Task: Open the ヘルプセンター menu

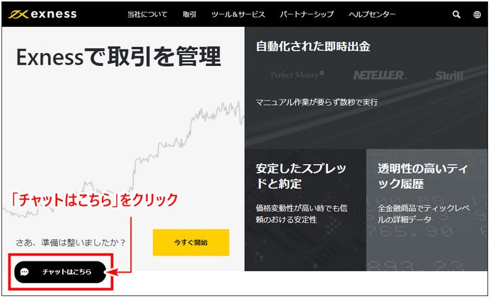Action: (x=372, y=14)
